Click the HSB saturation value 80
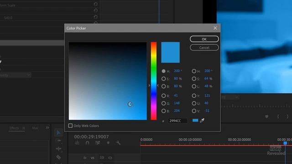This screenshot has width=292, height=164. pyautogui.click(x=176, y=78)
